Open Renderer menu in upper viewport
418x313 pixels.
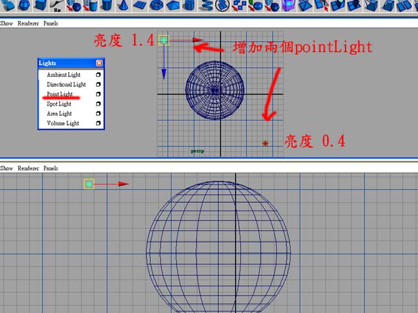coord(28,23)
